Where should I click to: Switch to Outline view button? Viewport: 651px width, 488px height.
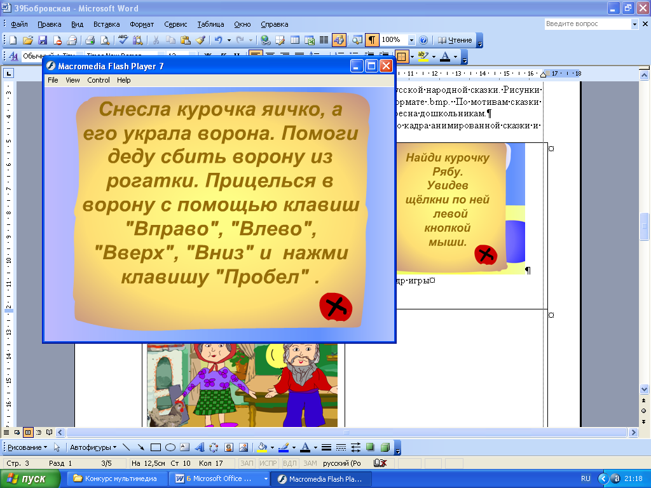pyautogui.click(x=39, y=432)
